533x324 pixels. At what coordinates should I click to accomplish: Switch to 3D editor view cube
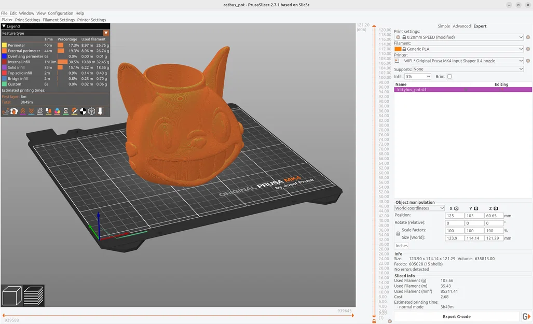[x=12, y=295]
